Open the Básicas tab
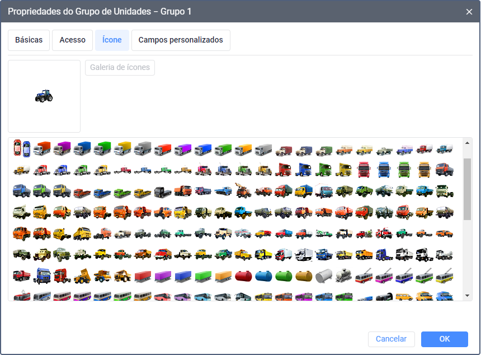This screenshot has height=355, width=481. pos(29,40)
